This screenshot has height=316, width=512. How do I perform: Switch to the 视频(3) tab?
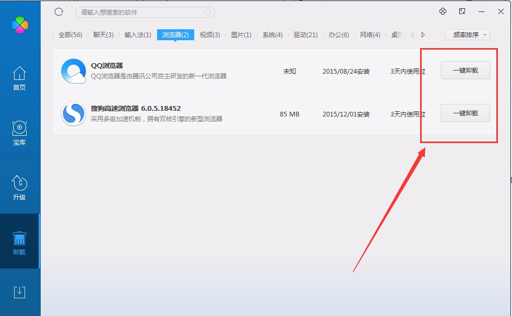point(210,34)
